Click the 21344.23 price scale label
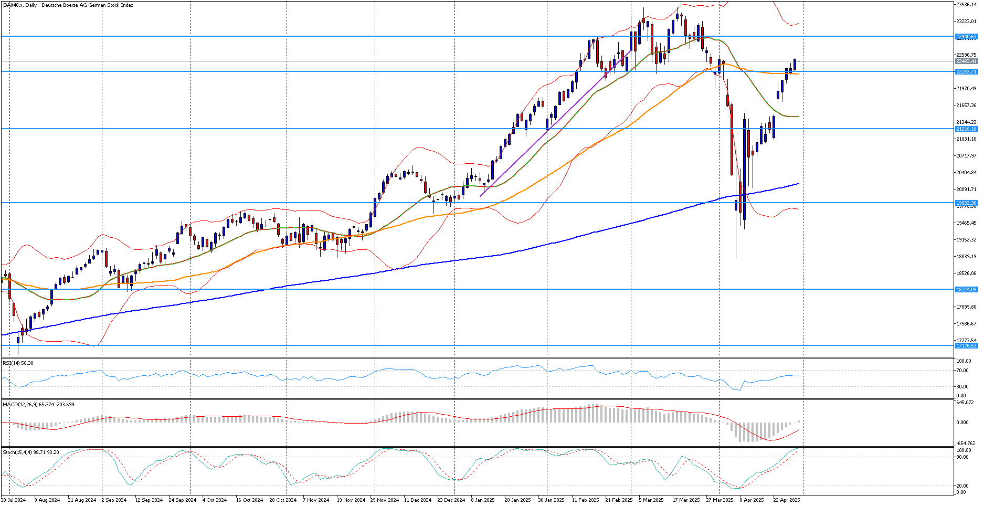Screen dimensions: 984x506 point(966,122)
